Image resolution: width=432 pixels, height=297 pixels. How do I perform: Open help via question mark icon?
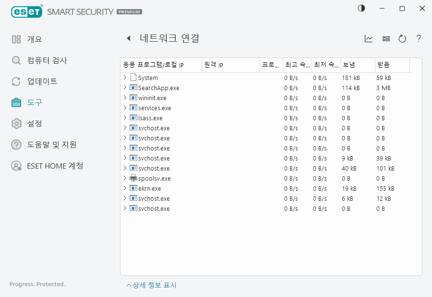tap(419, 39)
